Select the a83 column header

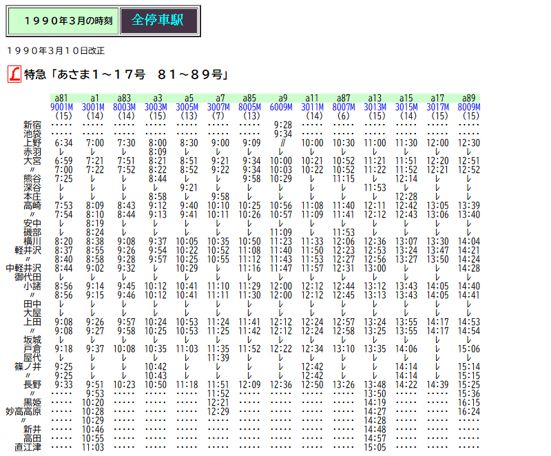click(x=124, y=99)
